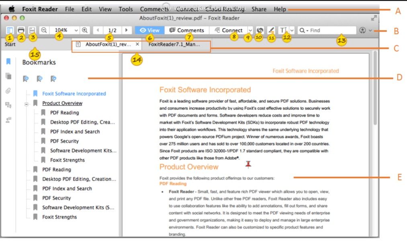Click the third bookmark flag icon
The image size is (407, 241).
pyautogui.click(x=53, y=78)
